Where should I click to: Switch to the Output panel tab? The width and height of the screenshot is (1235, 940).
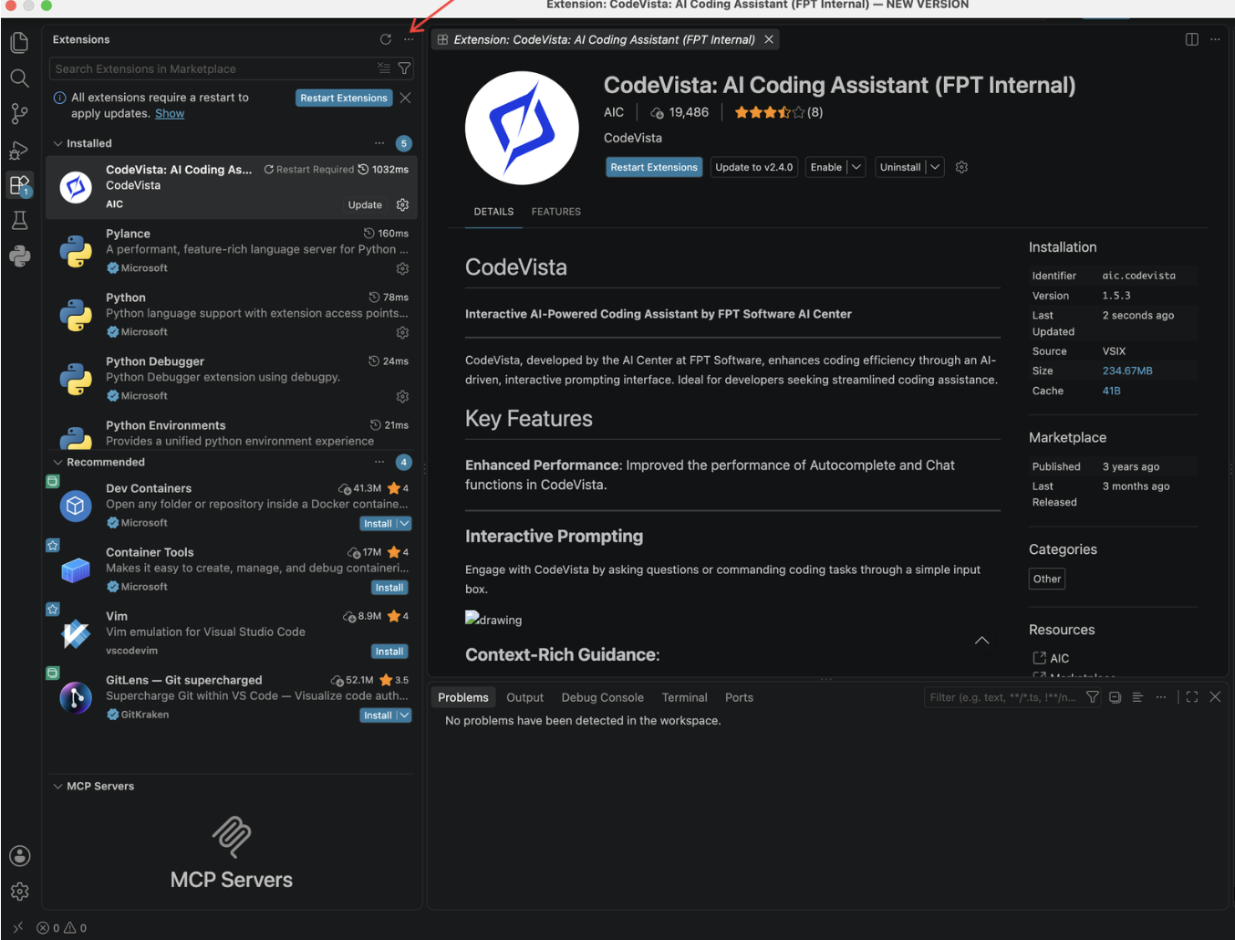pos(524,697)
